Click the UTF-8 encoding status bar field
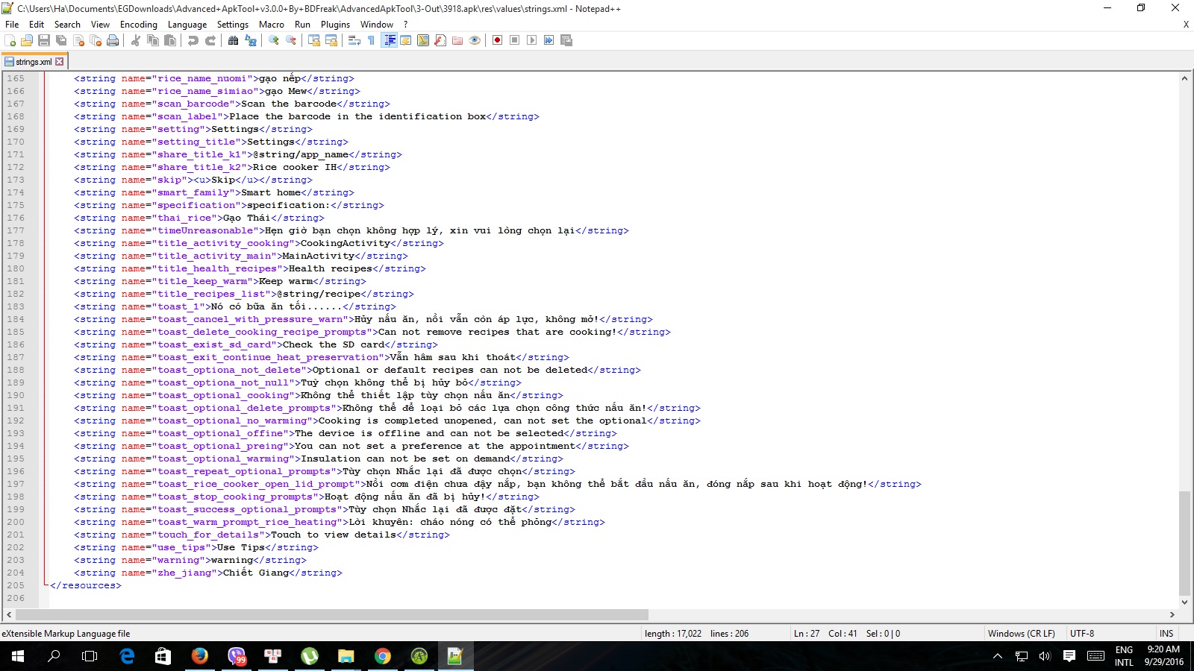This screenshot has width=1194, height=671. (1082, 634)
